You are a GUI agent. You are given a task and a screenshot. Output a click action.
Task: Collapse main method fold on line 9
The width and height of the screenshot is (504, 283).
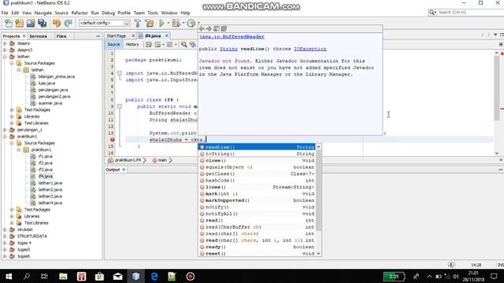pos(120,106)
